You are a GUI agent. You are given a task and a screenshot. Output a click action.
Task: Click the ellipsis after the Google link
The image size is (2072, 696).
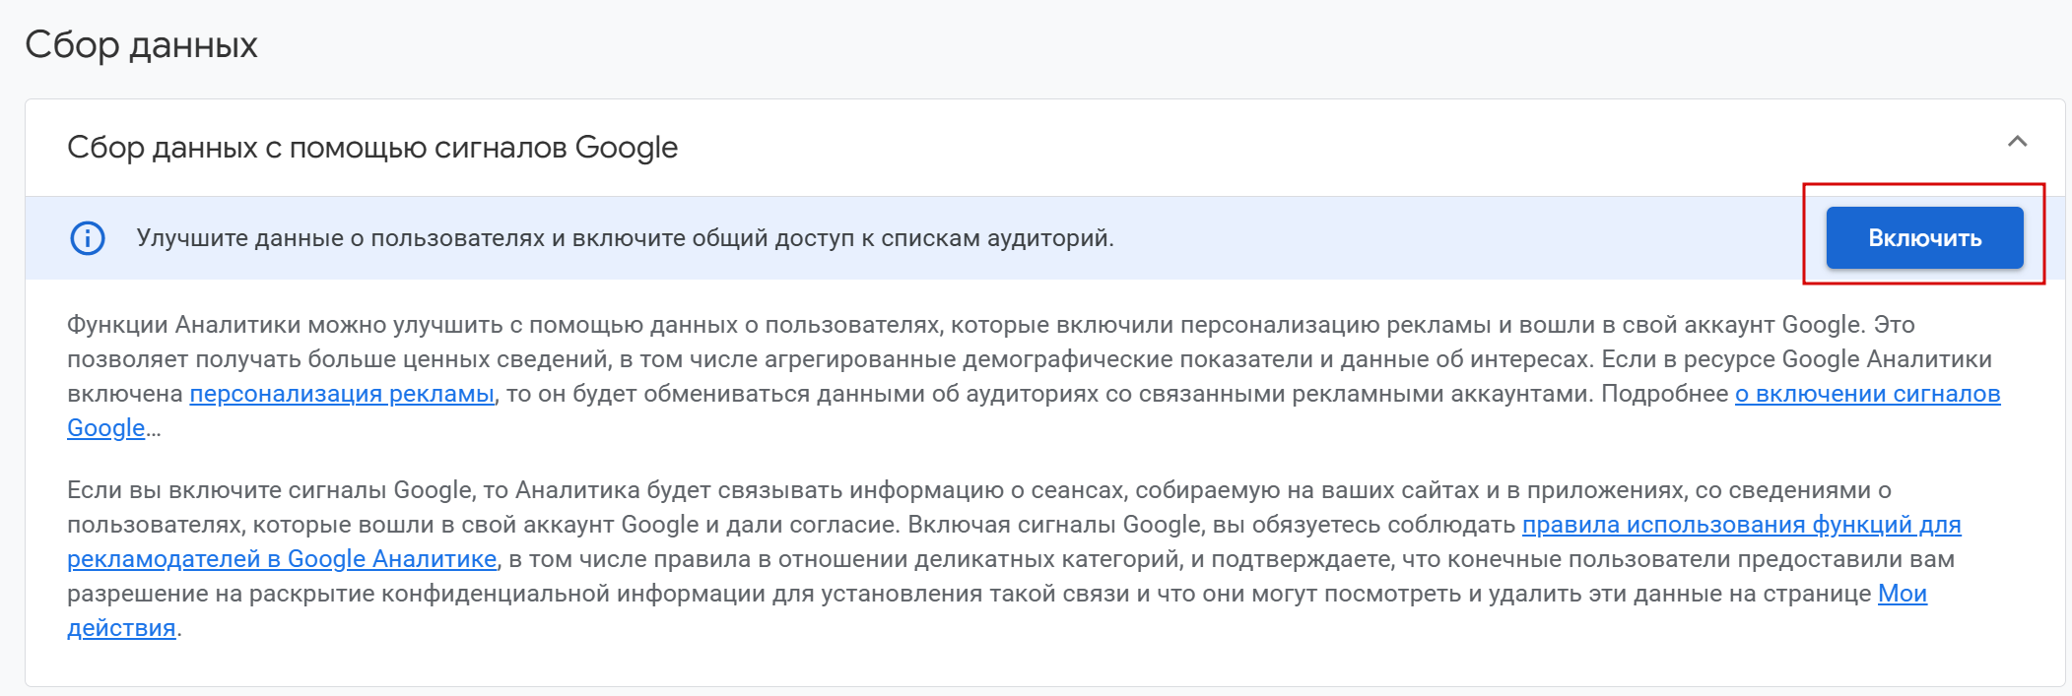(x=154, y=430)
